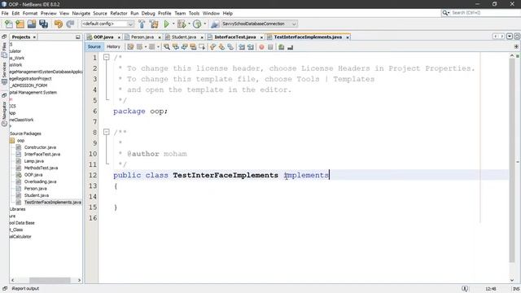Image resolution: width=521 pixels, height=293 pixels.
Task: Open Report output in the status bar
Action: point(25,289)
